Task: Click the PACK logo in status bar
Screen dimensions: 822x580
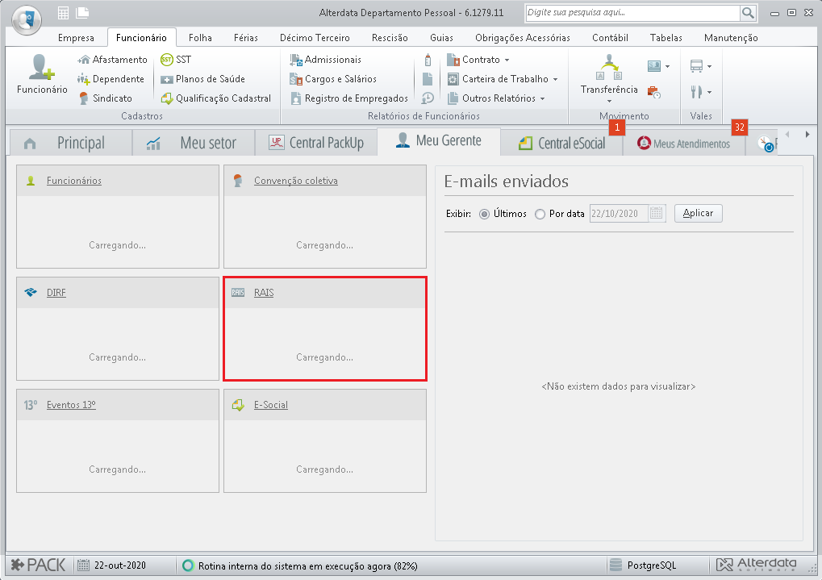Action: [38, 565]
